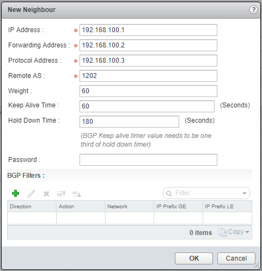Click the Hold Down Time field
The image size is (262, 271).
point(129,122)
